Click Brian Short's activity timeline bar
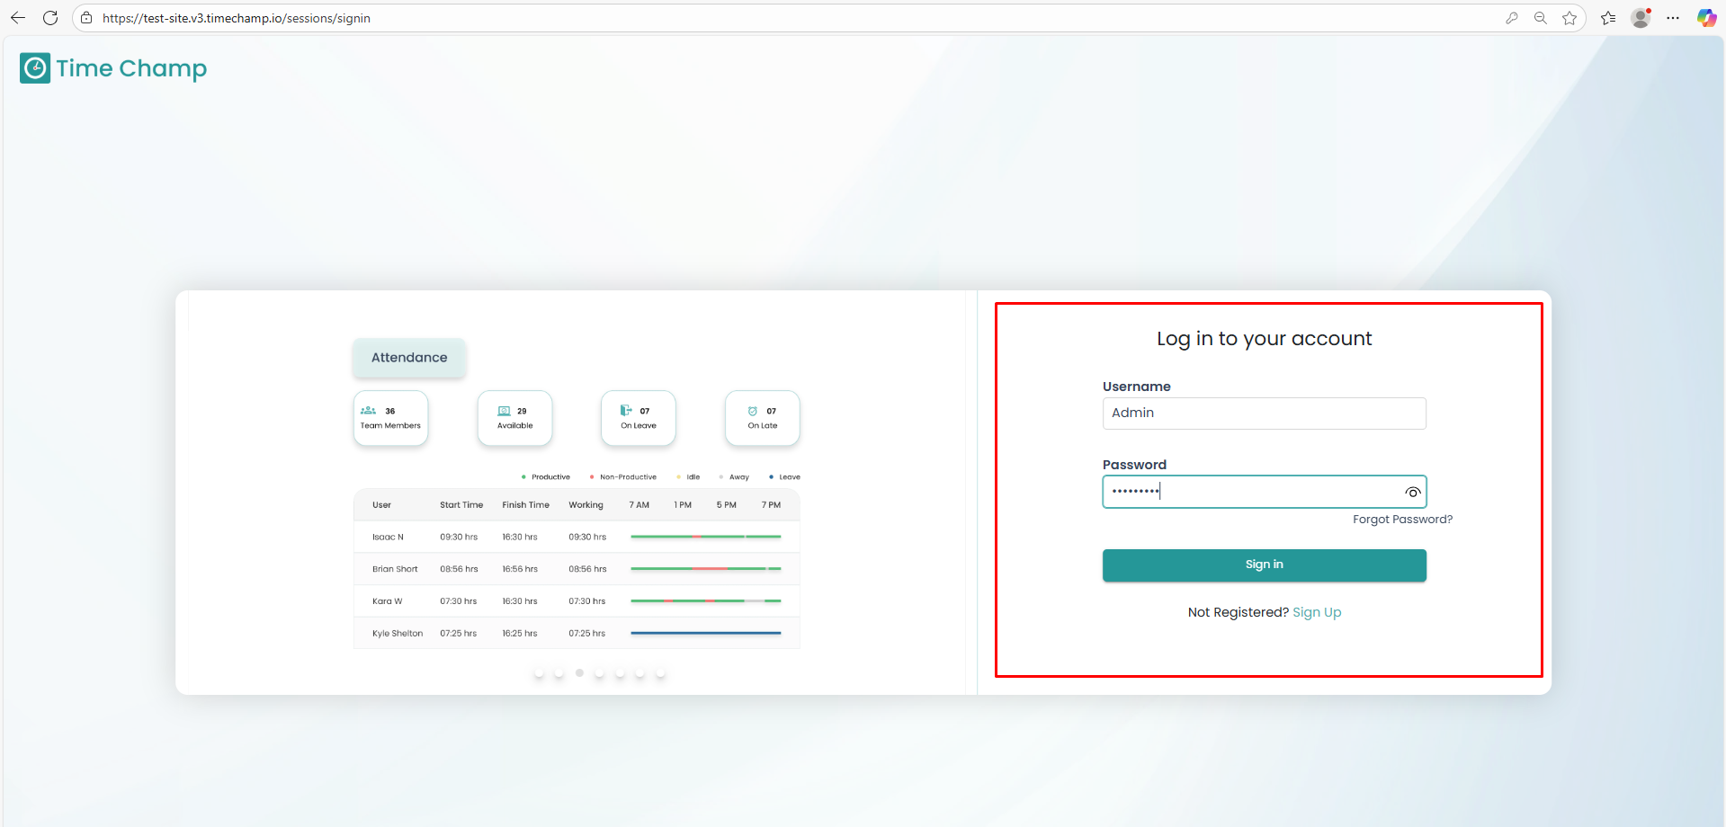Image resolution: width=1726 pixels, height=827 pixels. pos(706,569)
